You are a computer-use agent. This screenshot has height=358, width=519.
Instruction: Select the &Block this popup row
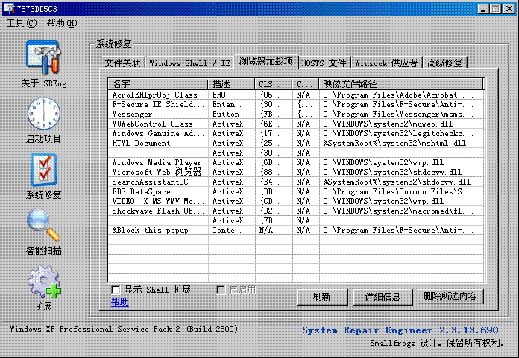pos(296,230)
